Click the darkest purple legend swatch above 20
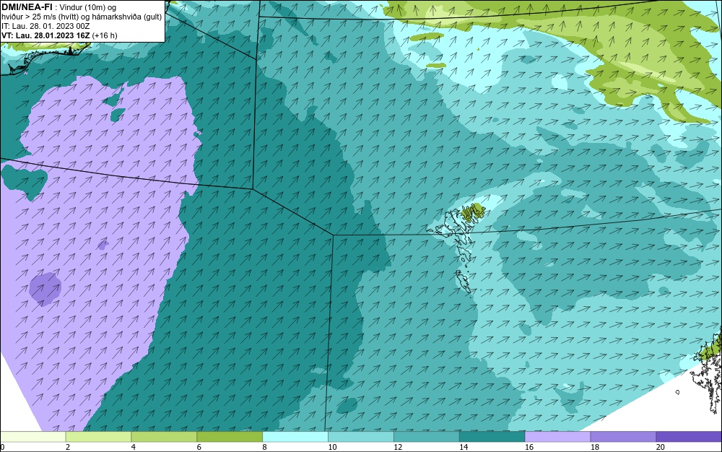 pos(689,437)
